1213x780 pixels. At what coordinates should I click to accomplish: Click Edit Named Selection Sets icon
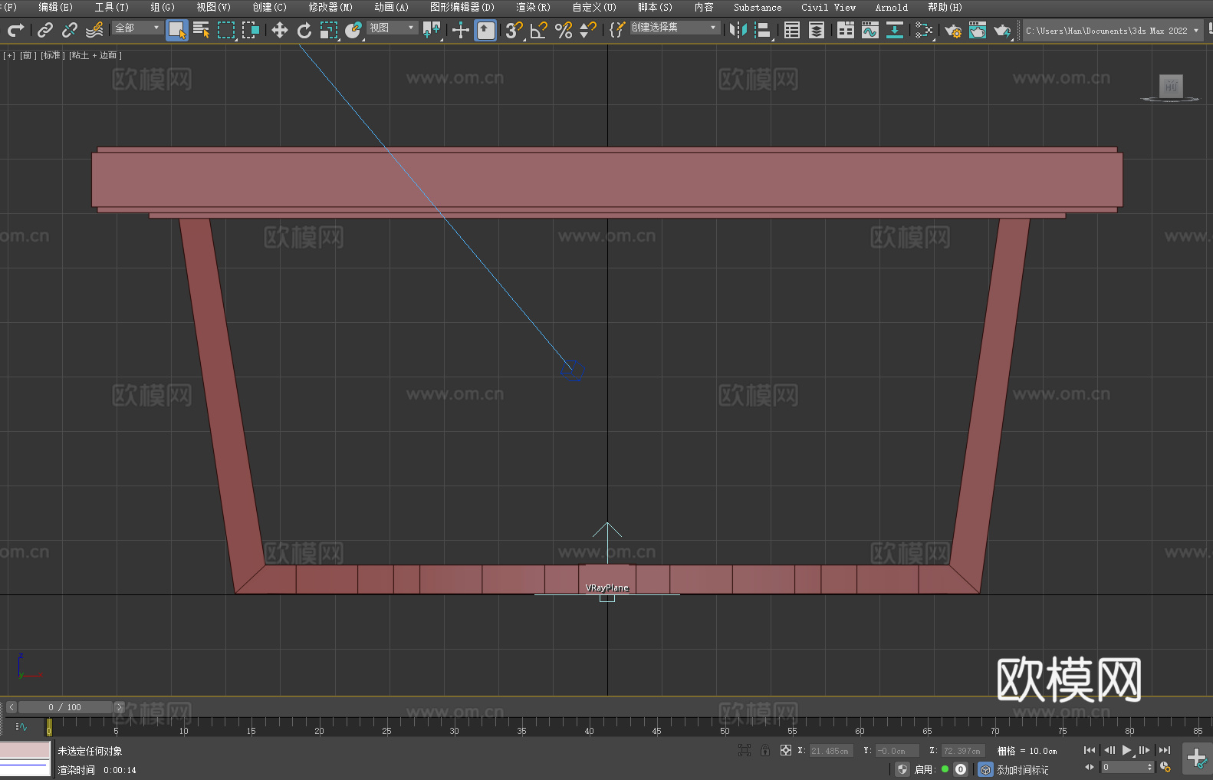tap(616, 30)
